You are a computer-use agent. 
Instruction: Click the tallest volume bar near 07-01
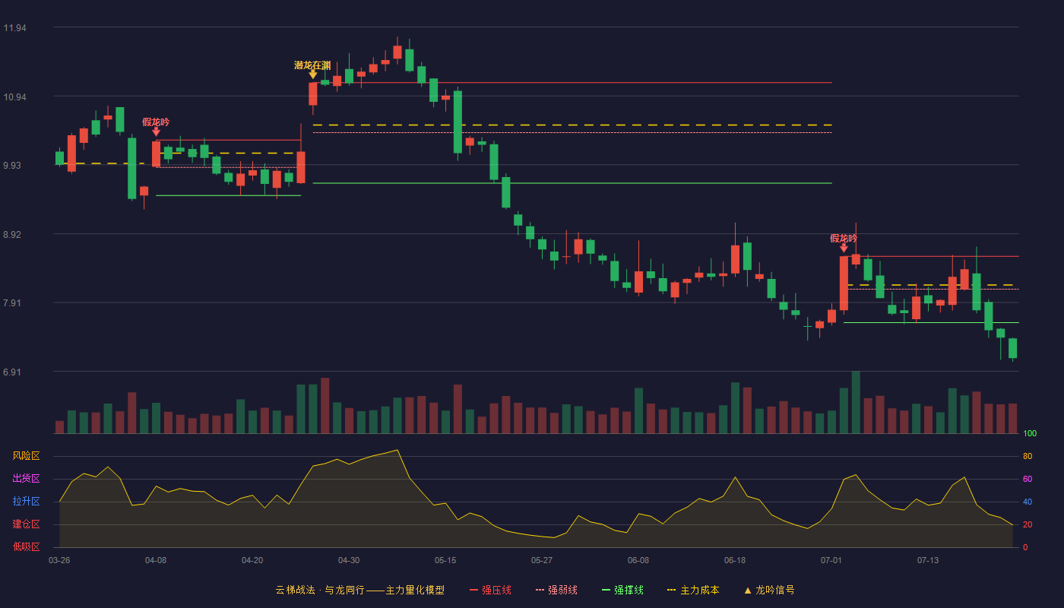point(856,402)
